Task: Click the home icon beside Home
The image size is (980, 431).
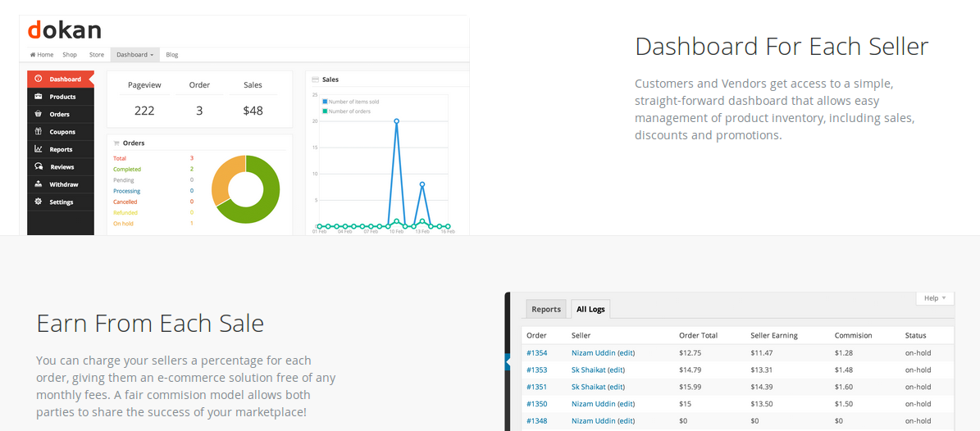Action: tap(33, 54)
